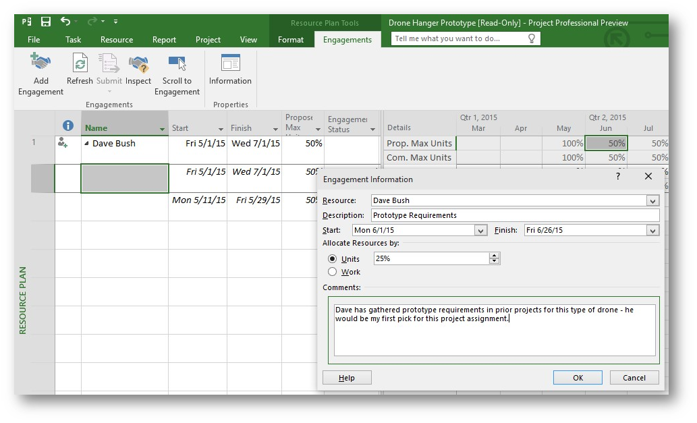Collapse the Dave Bush row
Image resolution: width=697 pixels, height=423 pixels.
click(86, 144)
